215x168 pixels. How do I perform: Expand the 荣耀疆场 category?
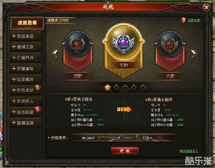(25, 68)
